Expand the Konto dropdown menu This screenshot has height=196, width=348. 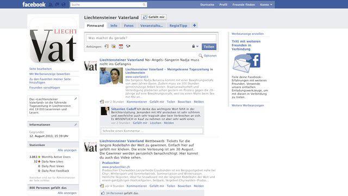266,5
